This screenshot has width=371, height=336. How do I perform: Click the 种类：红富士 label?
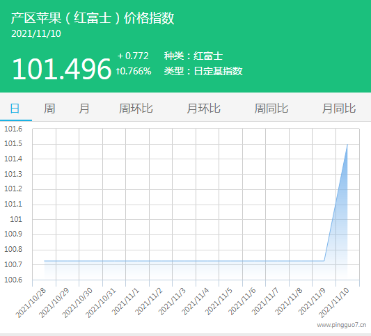(x=194, y=56)
